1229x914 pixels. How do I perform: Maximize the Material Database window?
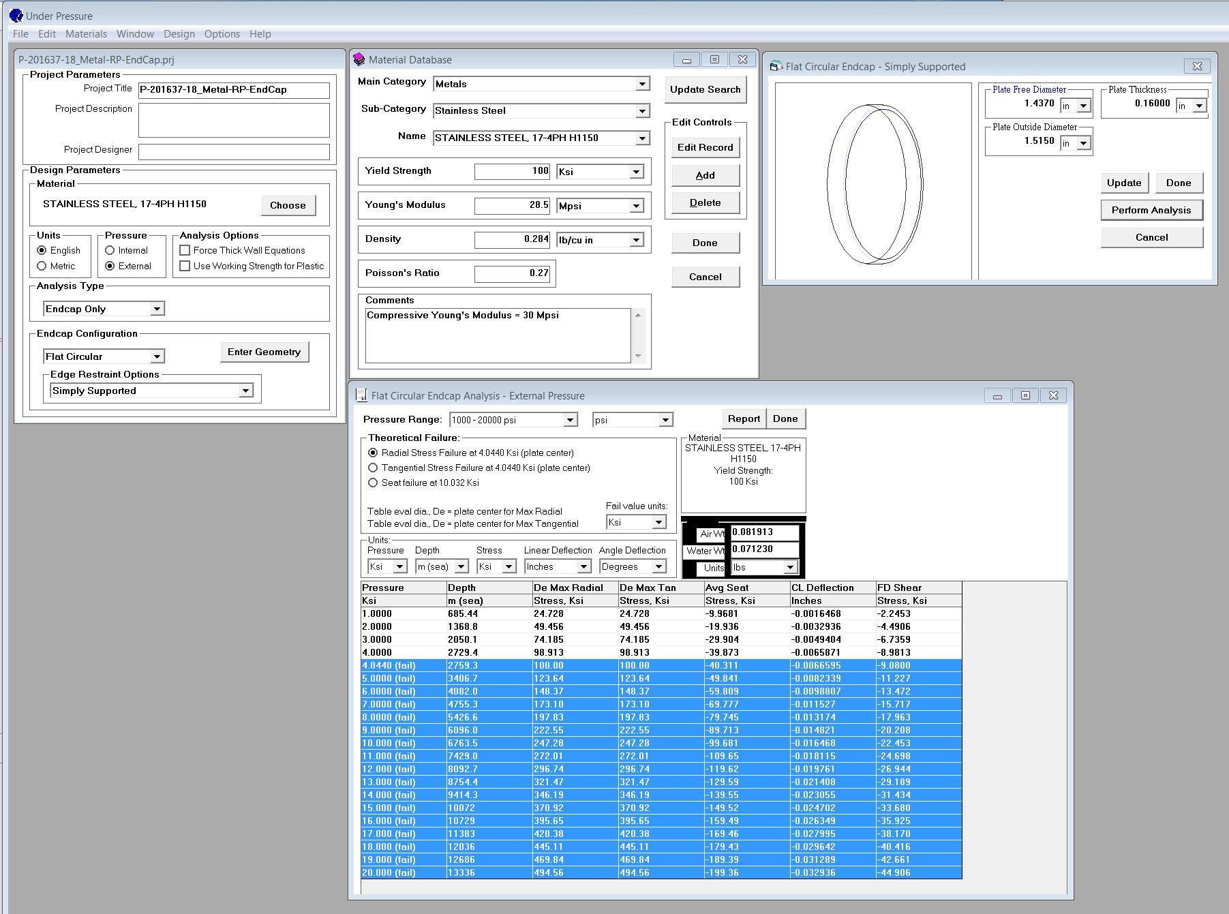tap(714, 60)
